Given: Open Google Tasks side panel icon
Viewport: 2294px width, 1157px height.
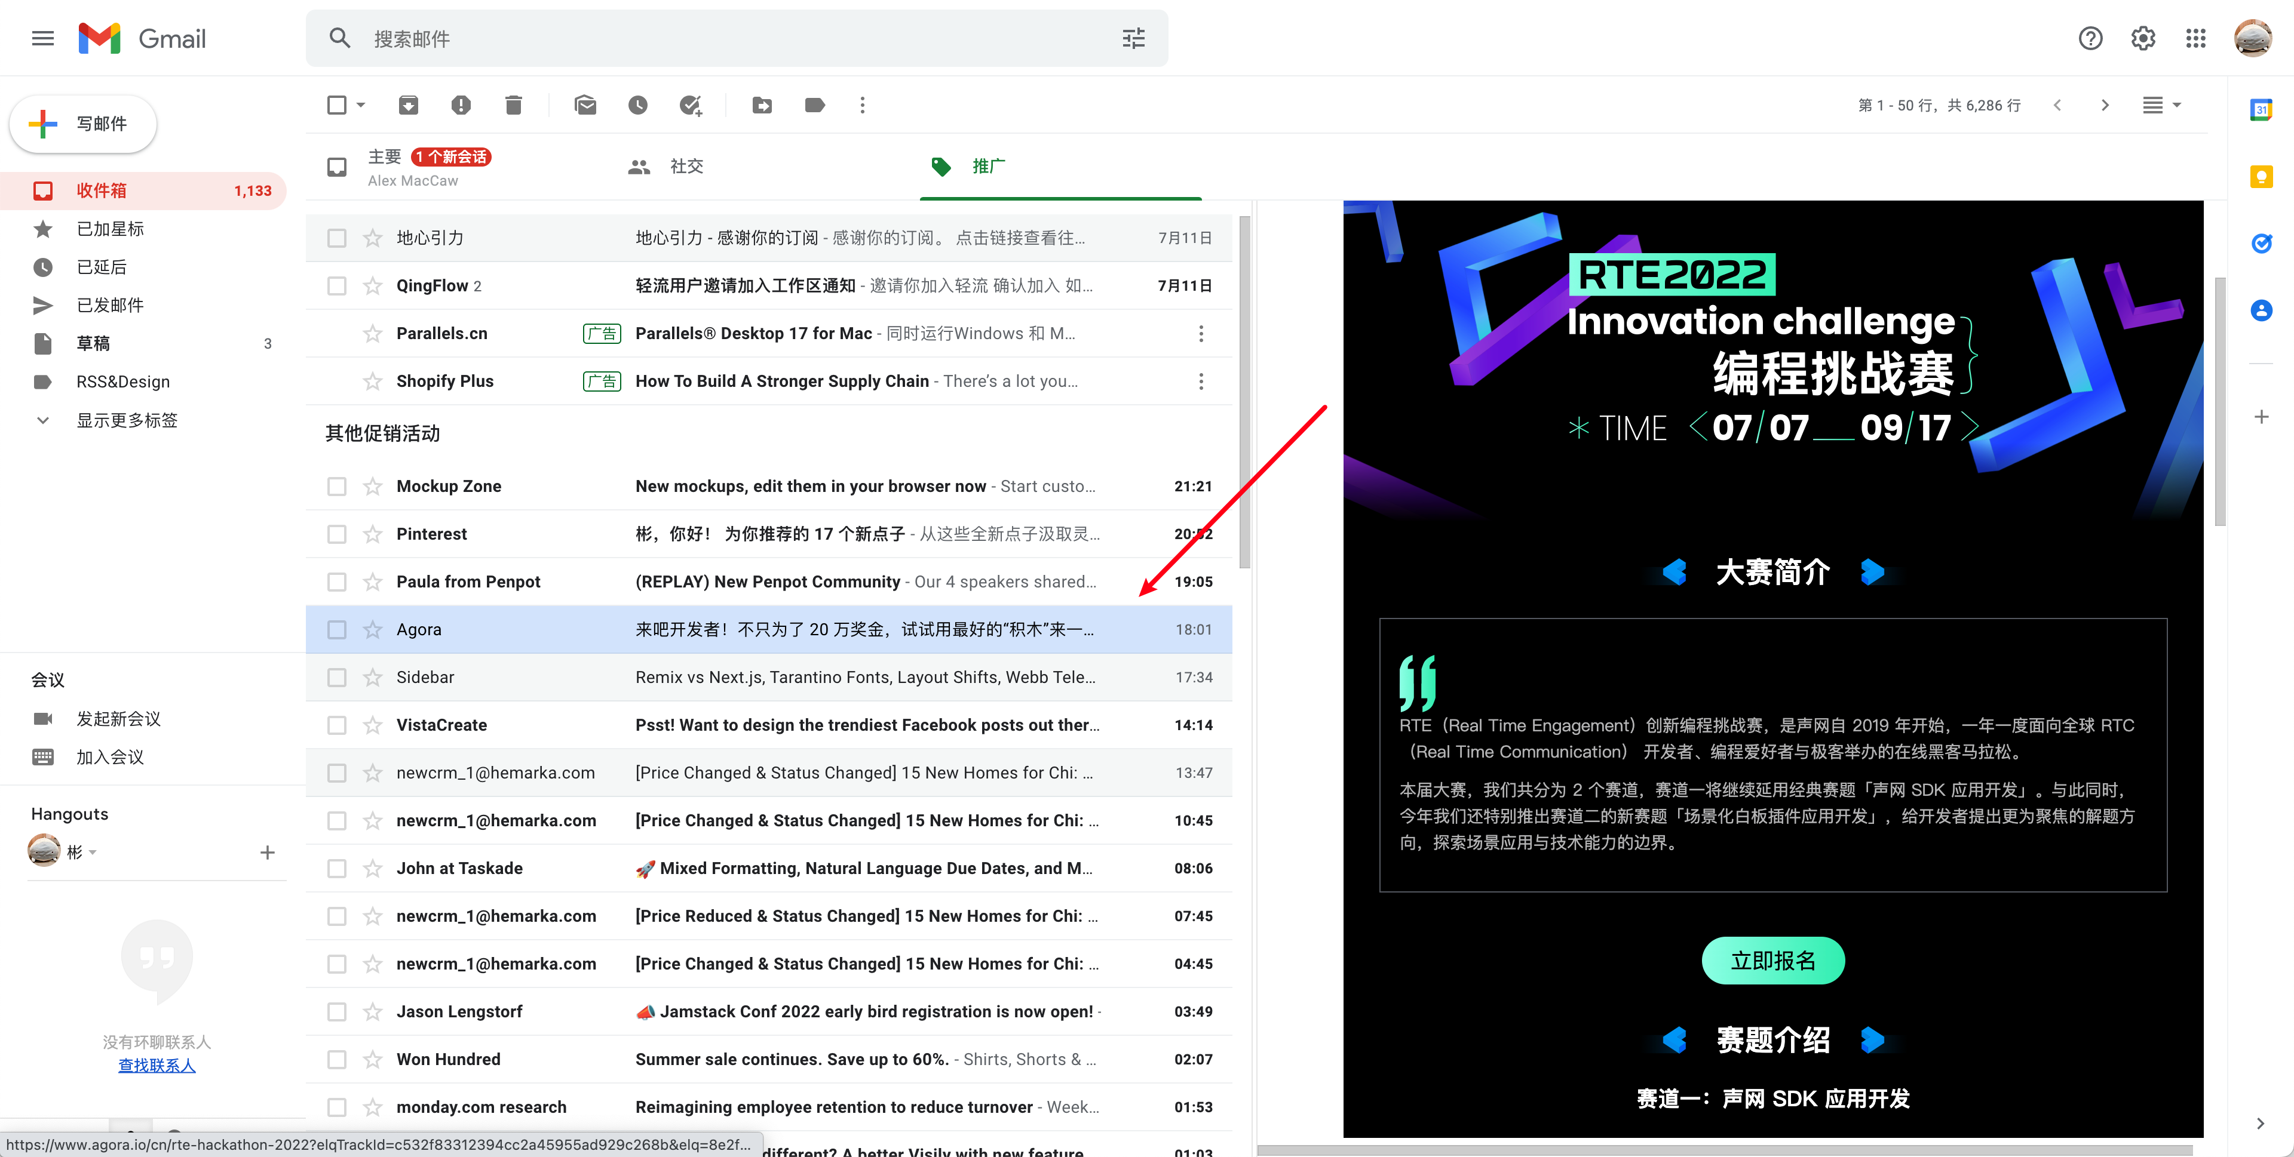Looking at the screenshot, I should [2261, 243].
